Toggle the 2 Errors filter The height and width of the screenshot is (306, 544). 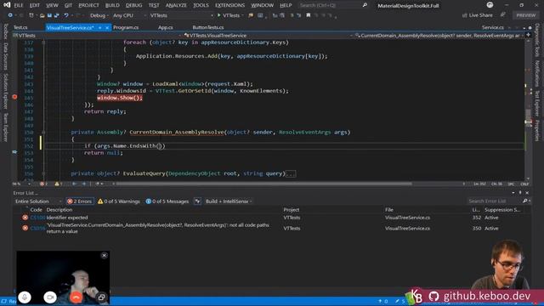[80, 201]
